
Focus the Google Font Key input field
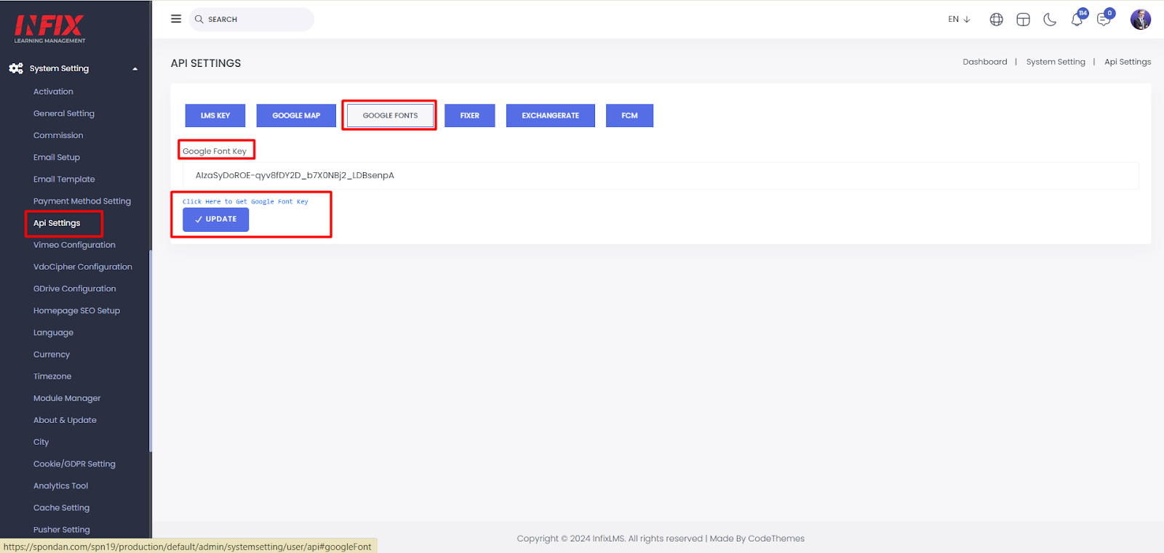pyautogui.click(x=661, y=176)
